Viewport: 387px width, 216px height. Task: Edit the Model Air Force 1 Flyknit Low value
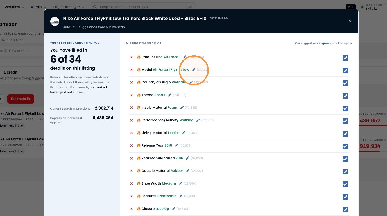point(194,70)
